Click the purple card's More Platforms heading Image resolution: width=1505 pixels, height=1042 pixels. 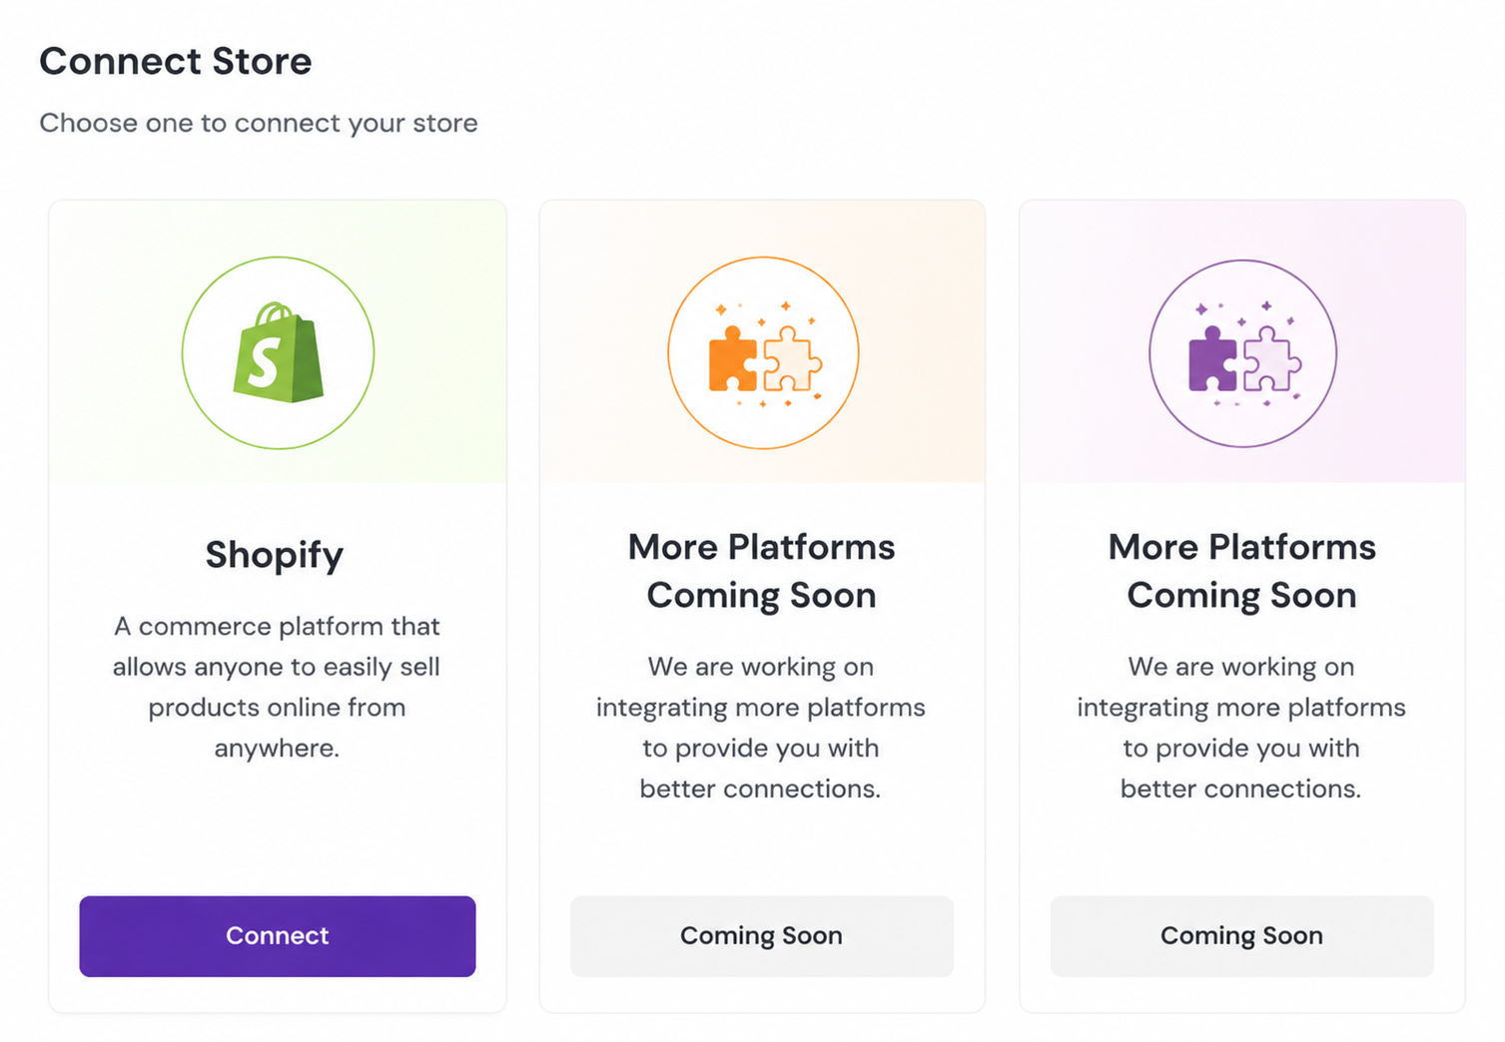[x=1242, y=571]
